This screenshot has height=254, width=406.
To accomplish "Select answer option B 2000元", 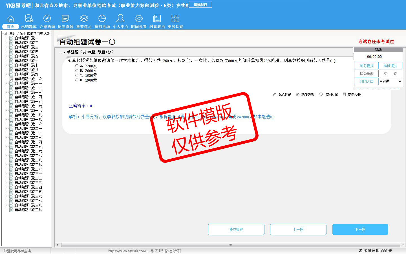I will [77, 71].
